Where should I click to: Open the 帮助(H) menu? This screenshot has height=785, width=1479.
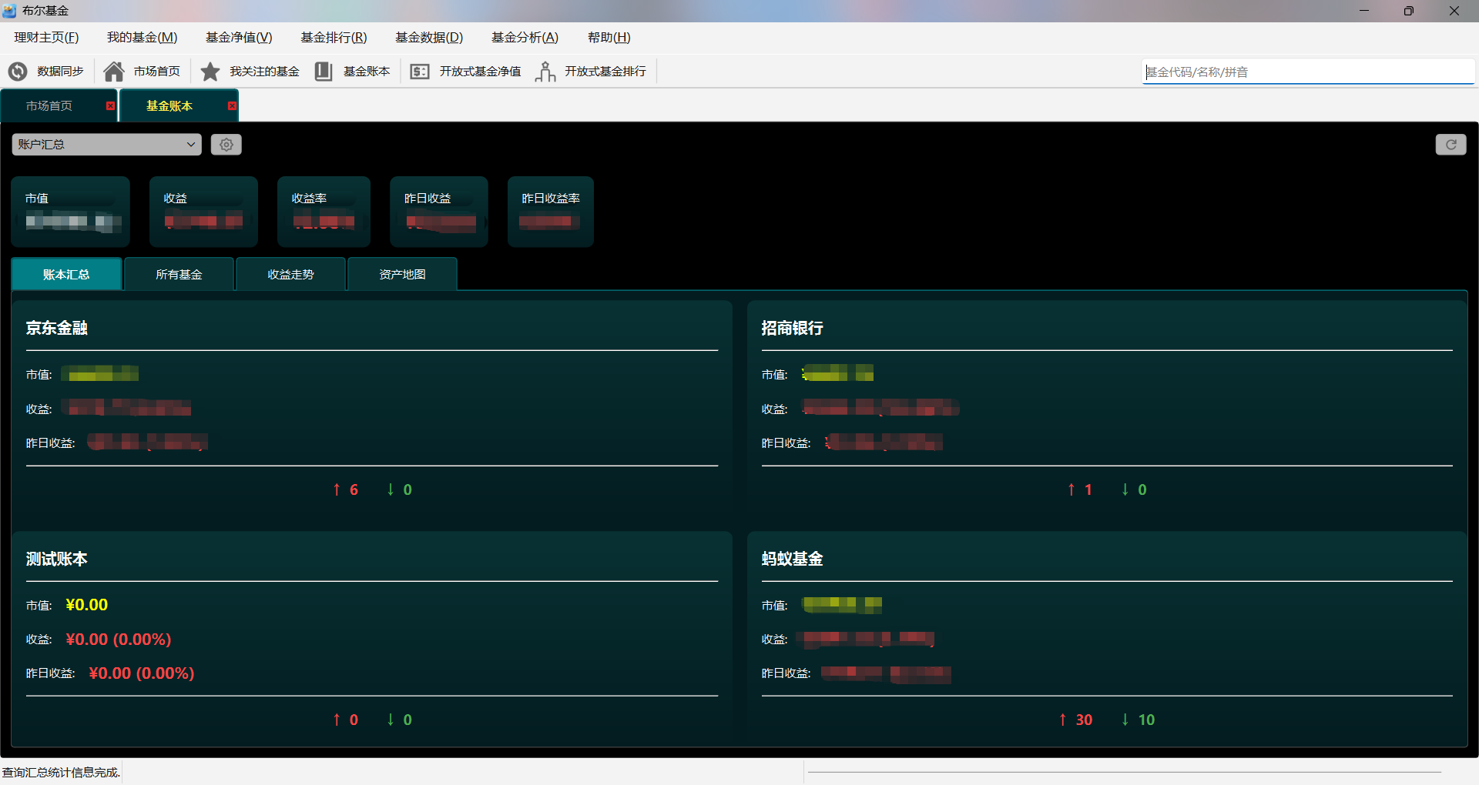pos(609,38)
